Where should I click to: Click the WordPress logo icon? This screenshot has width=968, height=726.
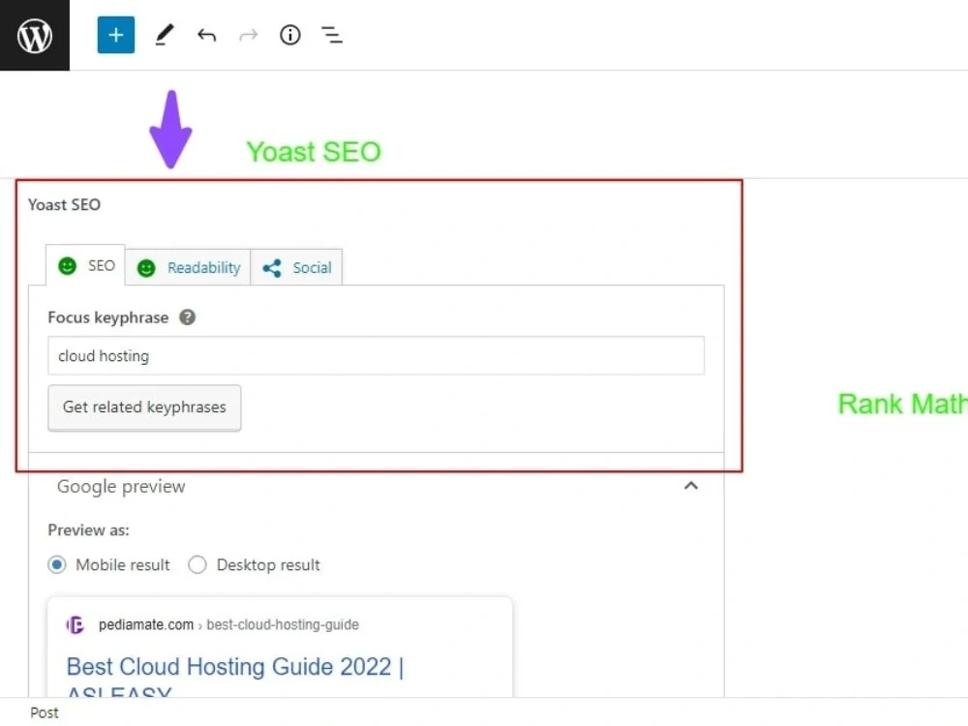coord(35,35)
